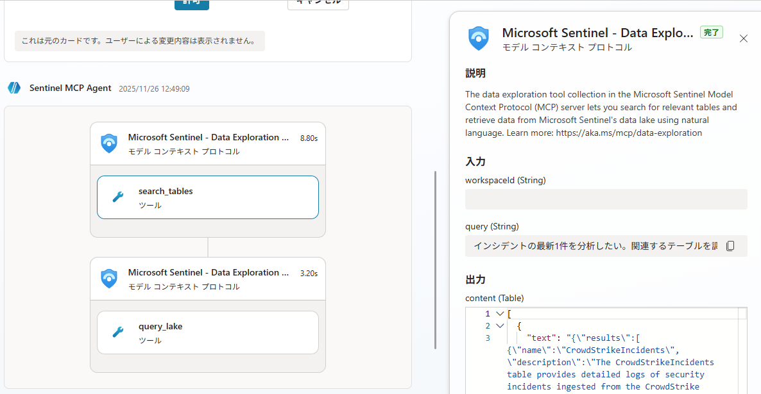
Task: Select the search_tables tool step
Action: coord(207,197)
